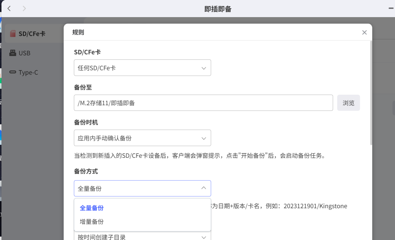Click the 备份方式 section label
395x240 pixels.
coord(86,171)
